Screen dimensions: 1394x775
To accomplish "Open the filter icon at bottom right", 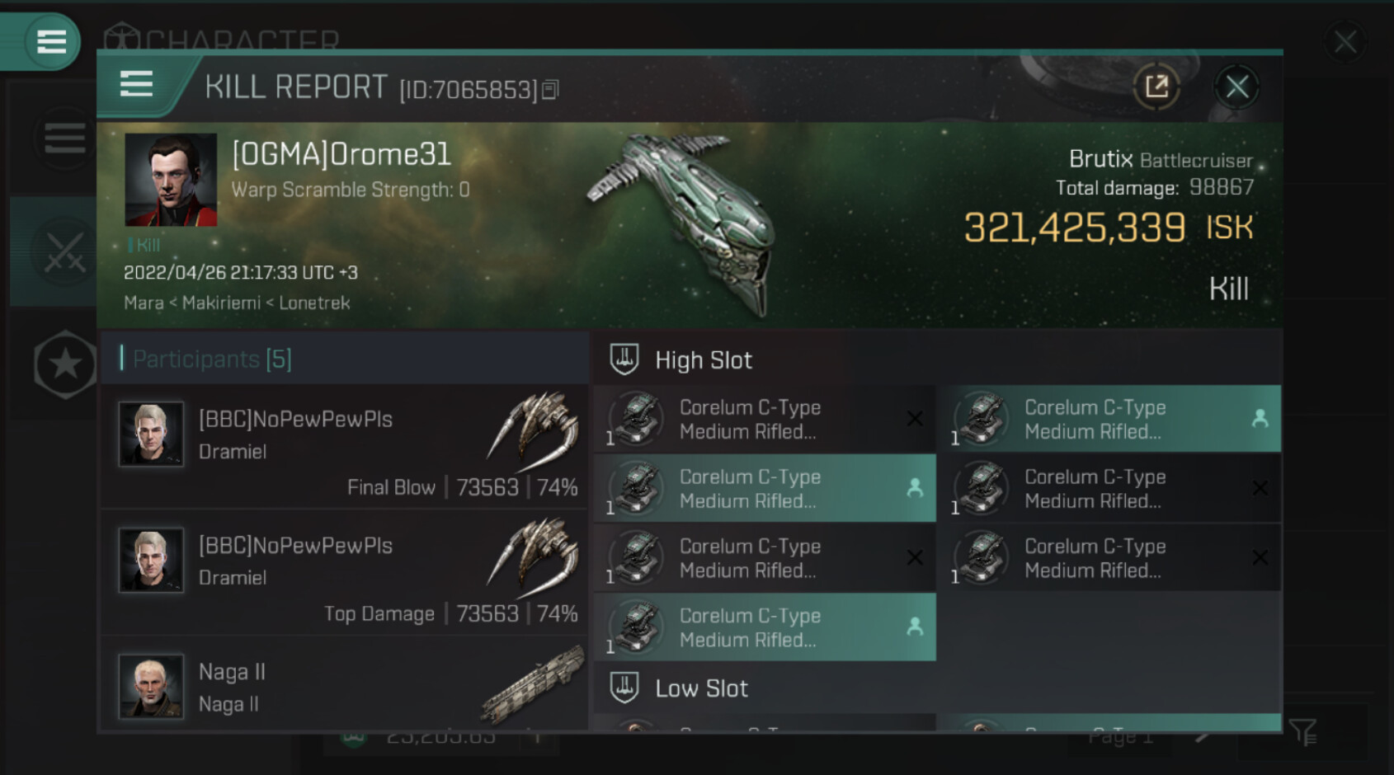I will click(1302, 731).
